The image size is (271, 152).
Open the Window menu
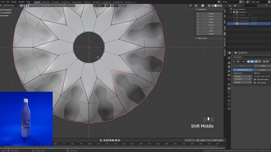click(22, 2)
